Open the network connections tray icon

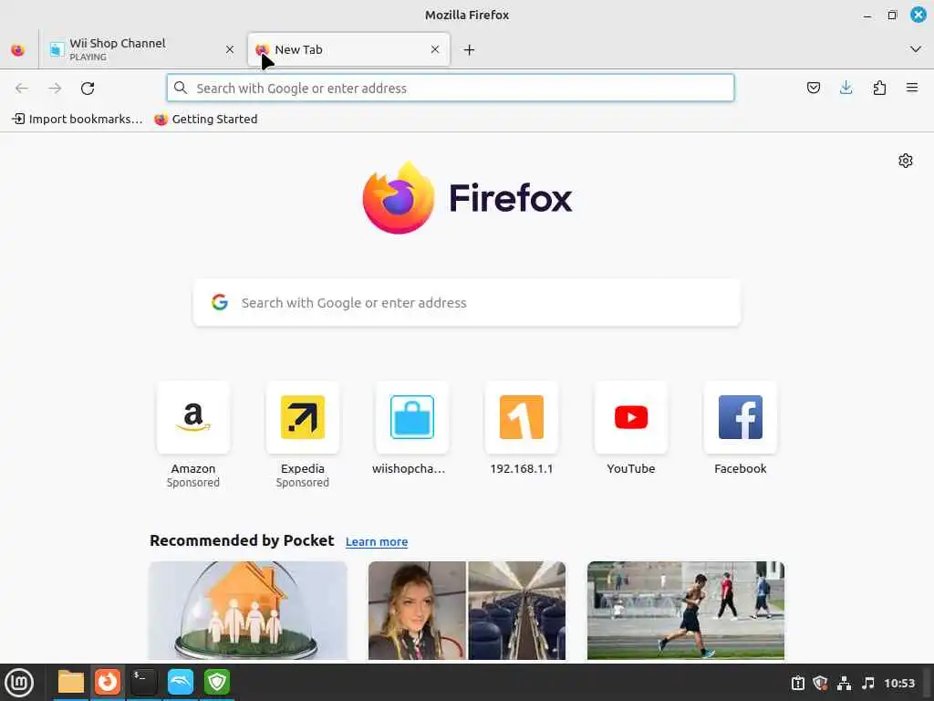(x=844, y=683)
